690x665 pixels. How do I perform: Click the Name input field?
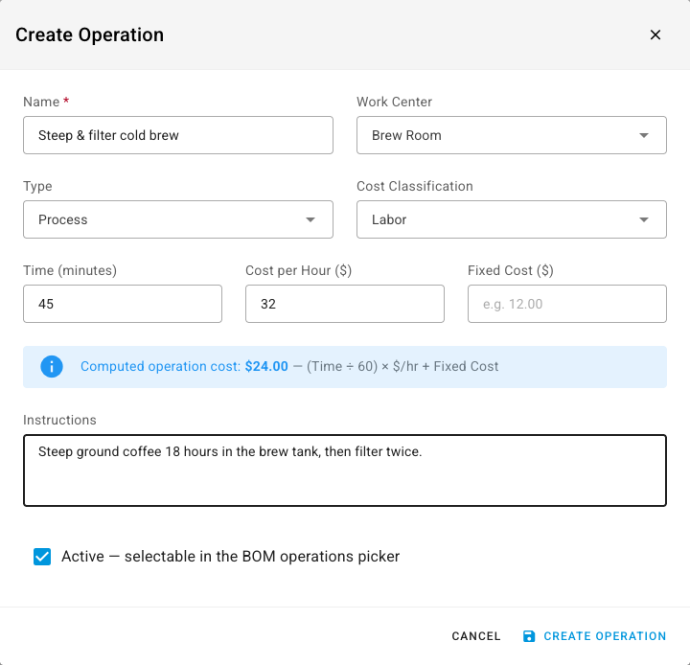click(178, 135)
